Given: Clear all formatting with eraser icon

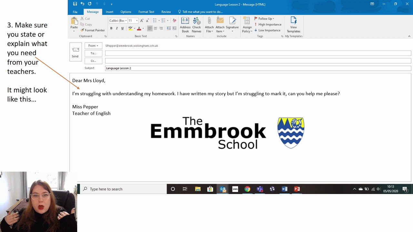Looking at the screenshot, I should [175, 21].
